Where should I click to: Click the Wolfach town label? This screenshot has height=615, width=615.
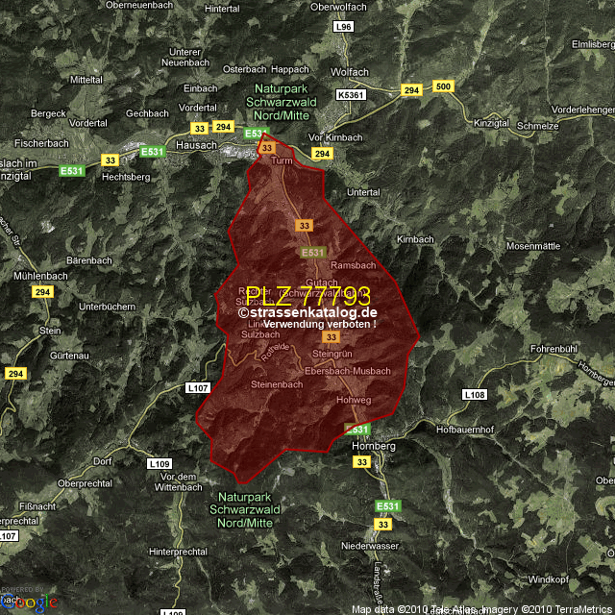(x=349, y=72)
